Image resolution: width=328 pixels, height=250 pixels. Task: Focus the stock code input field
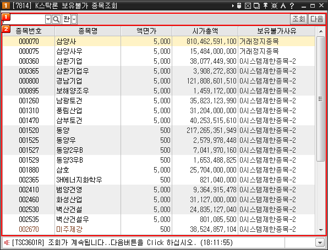point(24,19)
